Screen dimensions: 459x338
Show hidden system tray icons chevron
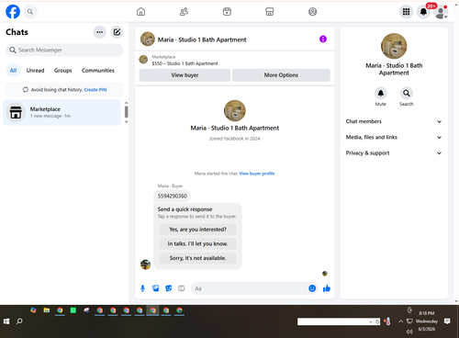400,321
